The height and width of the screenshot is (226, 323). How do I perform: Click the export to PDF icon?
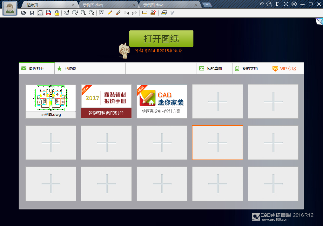pos(49,13)
